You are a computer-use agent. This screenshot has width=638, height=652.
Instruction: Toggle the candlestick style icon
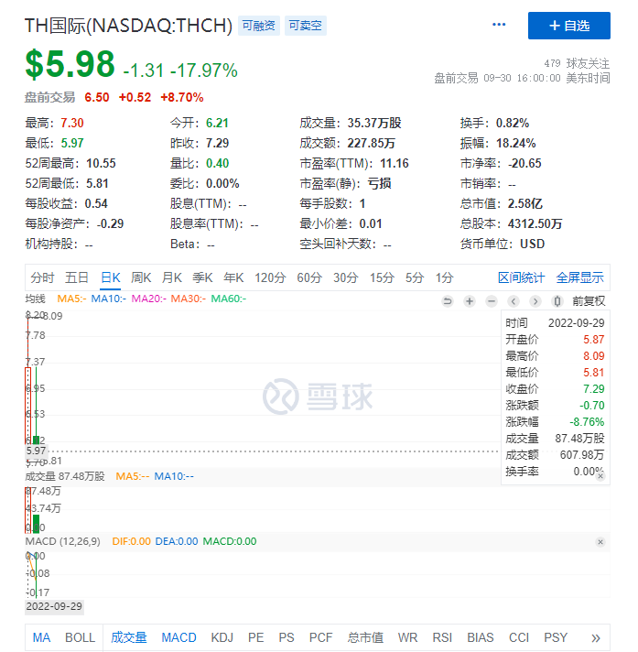click(x=557, y=301)
